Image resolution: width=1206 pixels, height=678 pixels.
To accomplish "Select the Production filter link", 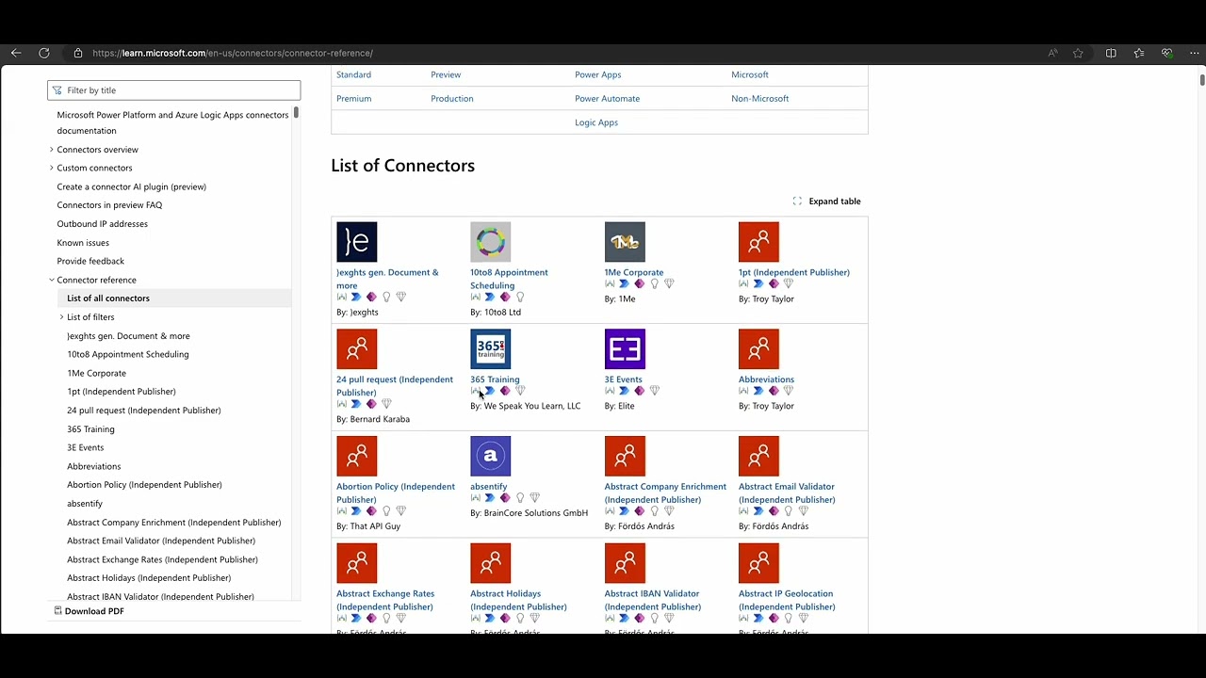I will (452, 98).
